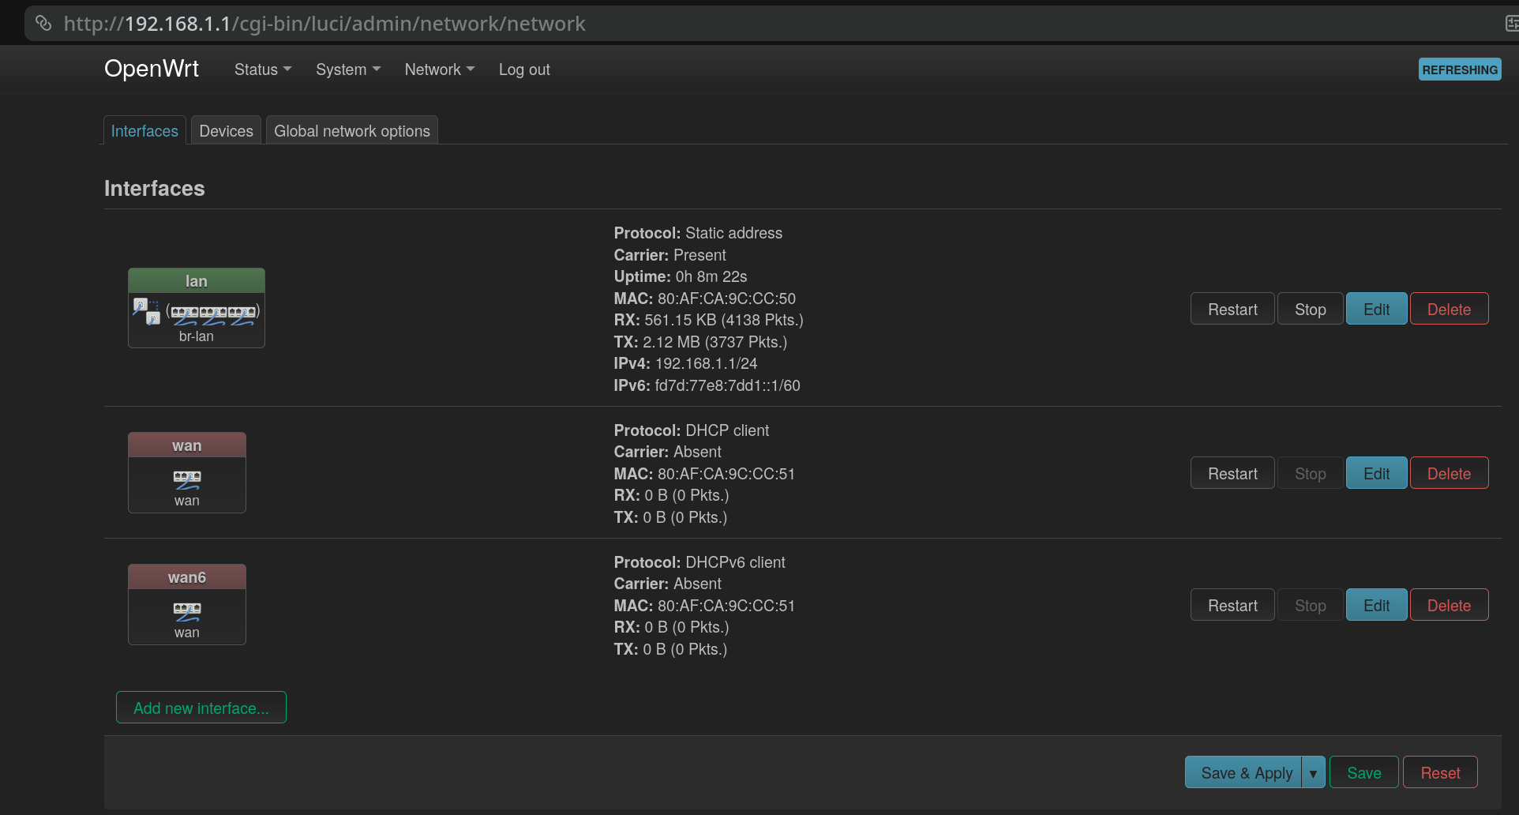
Task: Edit the wan6 DHCPv6 interface
Action: click(1376, 605)
